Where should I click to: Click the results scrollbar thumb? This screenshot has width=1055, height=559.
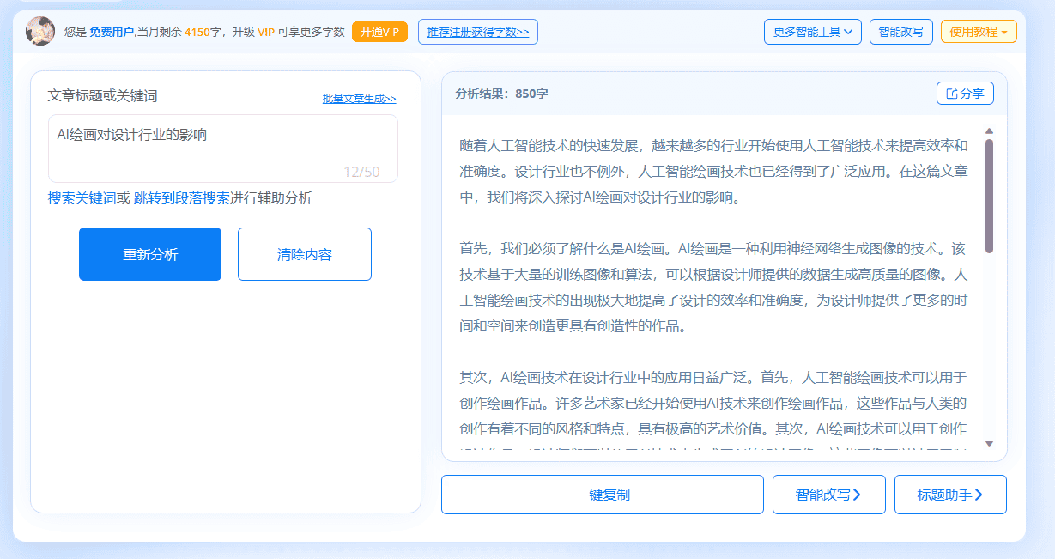pos(989,196)
